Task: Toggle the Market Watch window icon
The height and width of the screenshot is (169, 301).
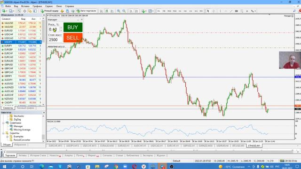Action: tap(19, 11)
